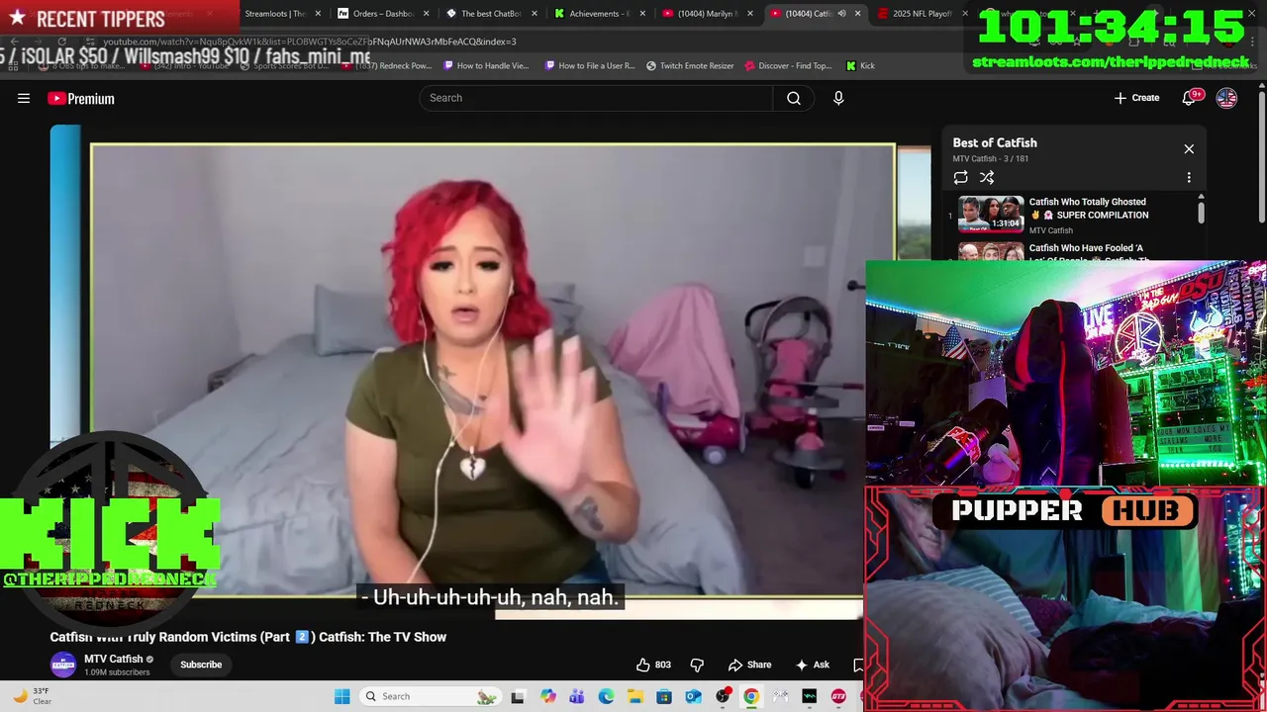Screen dimensions: 1267x712
Task: Open the How to Handle Vie... bookmark
Action: [x=486, y=65]
